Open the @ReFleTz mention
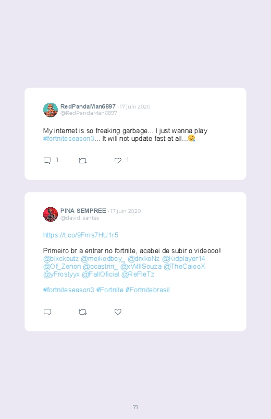The image size is (271, 419). pos(138,274)
